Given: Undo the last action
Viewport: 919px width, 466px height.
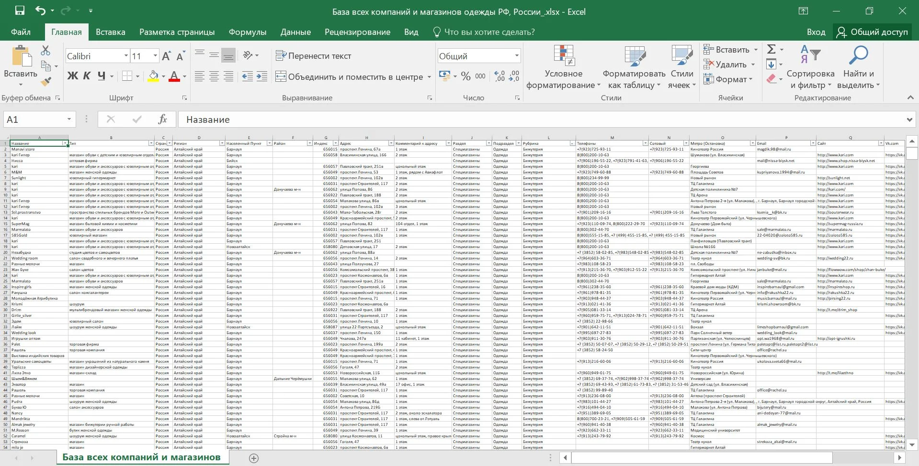Looking at the screenshot, I should click(41, 11).
